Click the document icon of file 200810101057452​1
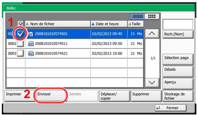197x115 pixels. click(31, 54)
